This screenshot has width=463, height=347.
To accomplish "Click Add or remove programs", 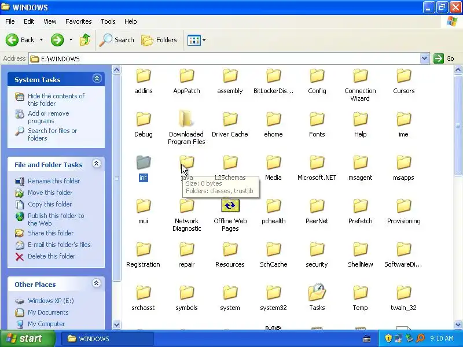I will [49, 117].
